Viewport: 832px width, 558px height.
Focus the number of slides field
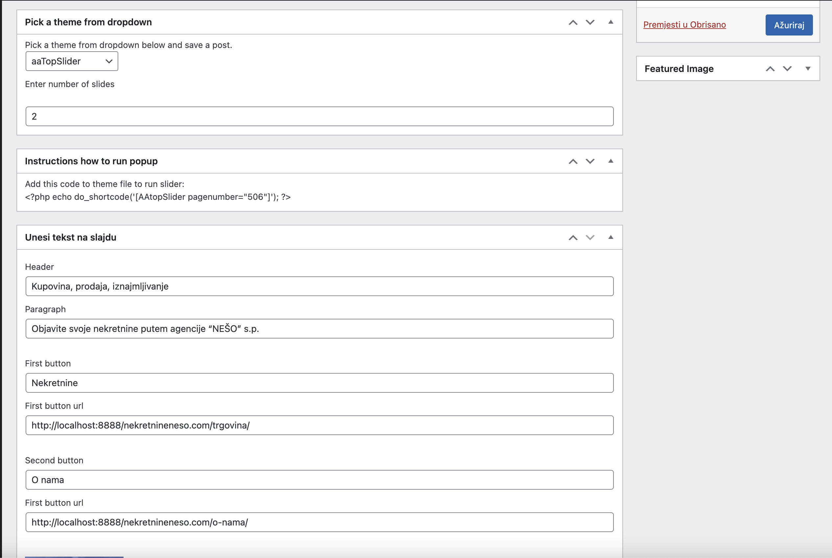pos(319,116)
